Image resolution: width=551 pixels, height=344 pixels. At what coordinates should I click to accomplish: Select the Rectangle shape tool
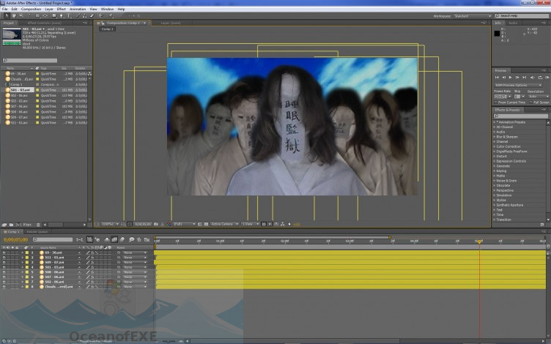point(54,16)
